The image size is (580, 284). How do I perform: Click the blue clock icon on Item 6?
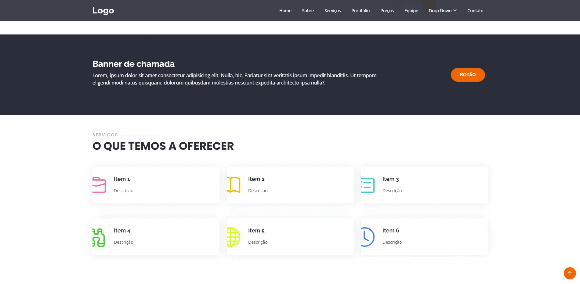pos(368,237)
